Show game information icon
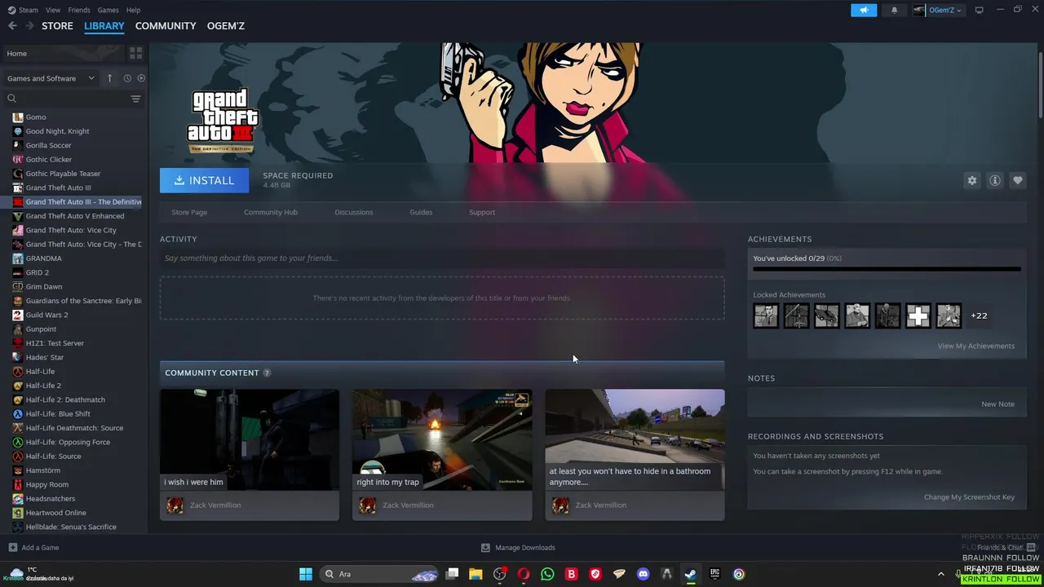 [x=994, y=180]
